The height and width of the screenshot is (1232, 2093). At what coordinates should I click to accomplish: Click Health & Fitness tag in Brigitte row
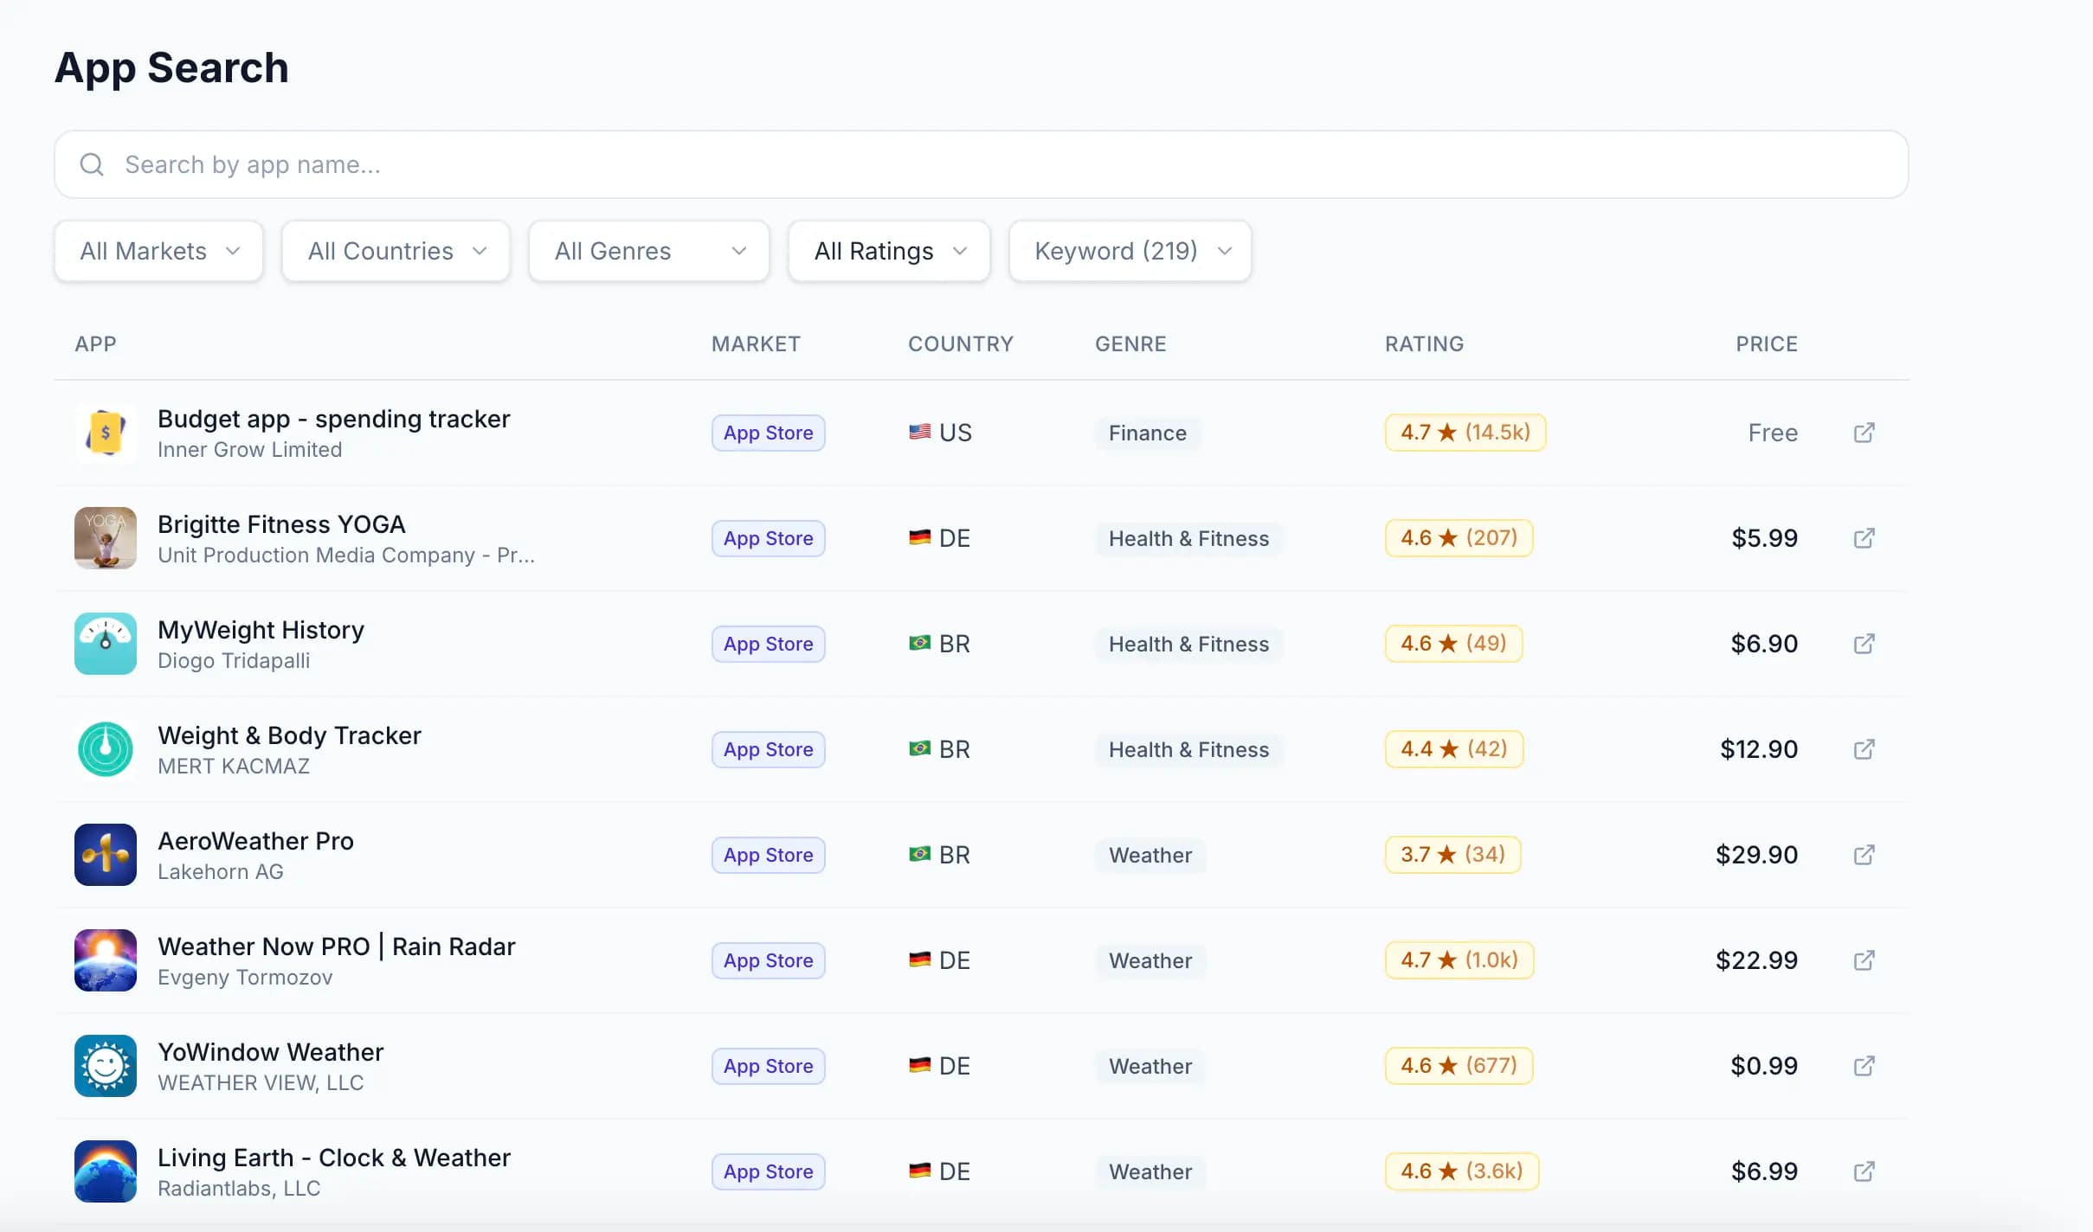tap(1188, 538)
